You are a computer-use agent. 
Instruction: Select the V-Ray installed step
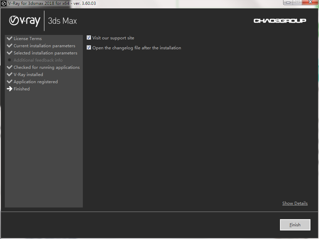coord(28,75)
